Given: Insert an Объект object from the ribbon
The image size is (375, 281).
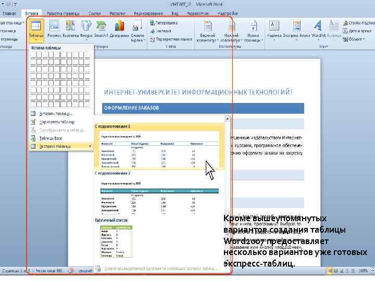Looking at the screenshot, I should tap(354, 39).
